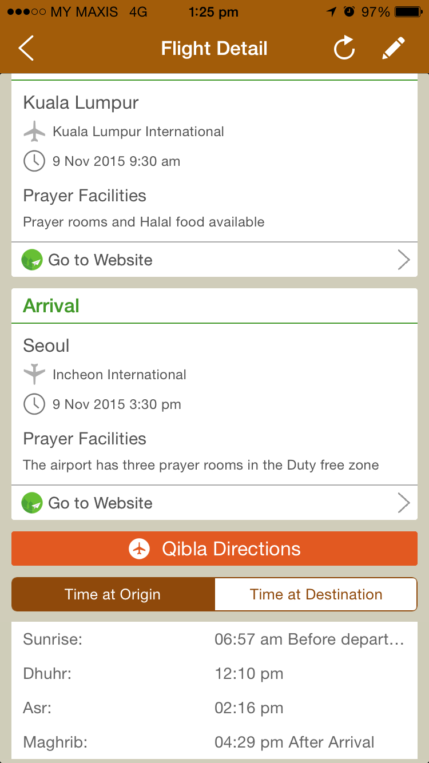Open Qibla Directions
The image size is (429, 763).
click(x=231, y=549)
